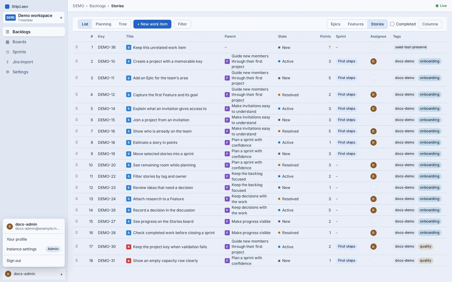Click the story type icon on DEMO-36
Image resolution: width=452 pixels, height=282 pixels.
tap(129, 48)
